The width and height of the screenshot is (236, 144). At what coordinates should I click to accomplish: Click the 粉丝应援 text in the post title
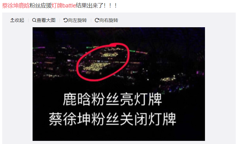tap(41, 6)
